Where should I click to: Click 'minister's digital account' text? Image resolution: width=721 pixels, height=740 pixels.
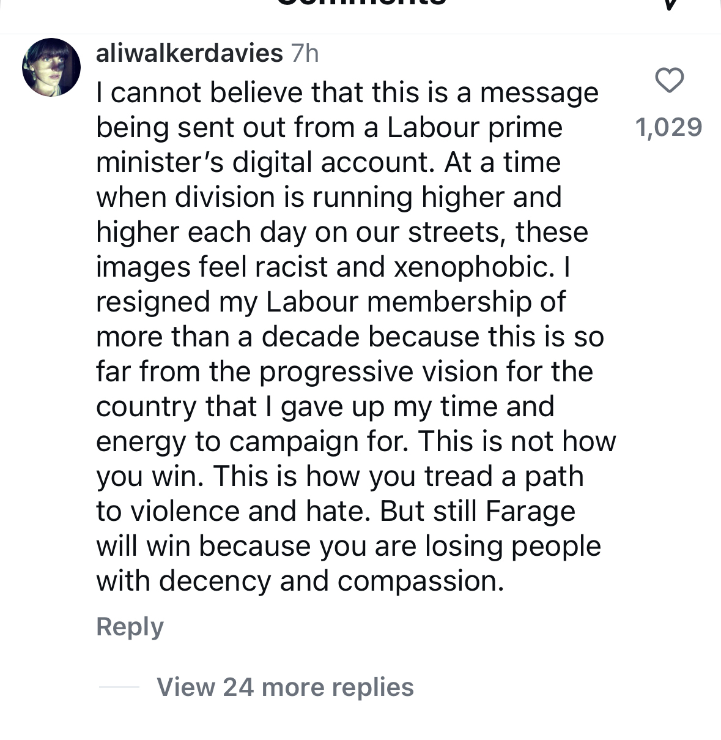(266, 163)
